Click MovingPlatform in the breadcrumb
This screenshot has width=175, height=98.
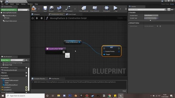pos(58,18)
